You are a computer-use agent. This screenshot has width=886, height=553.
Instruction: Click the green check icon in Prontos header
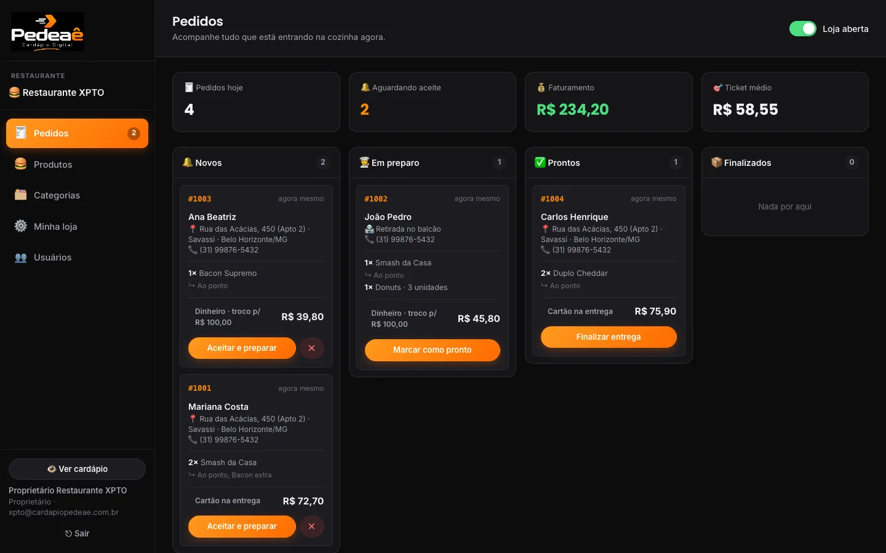tap(540, 162)
